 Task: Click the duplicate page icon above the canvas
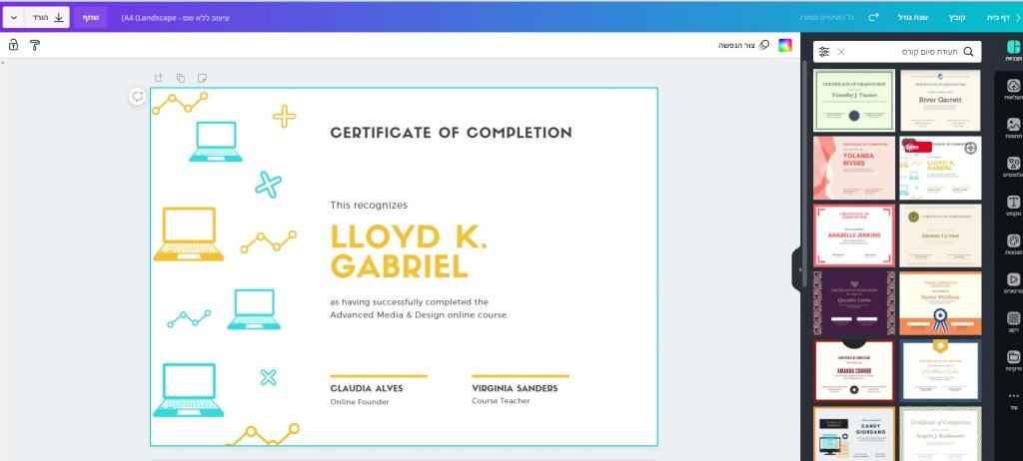point(181,77)
